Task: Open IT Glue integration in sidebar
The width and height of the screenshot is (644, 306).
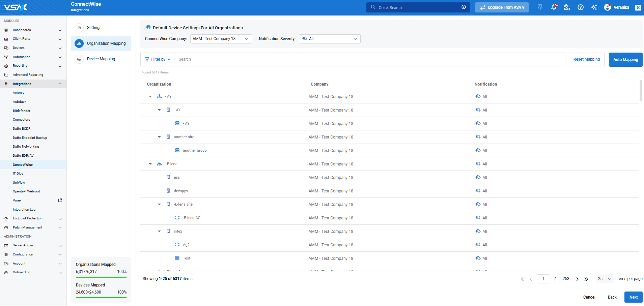Action: point(18,174)
